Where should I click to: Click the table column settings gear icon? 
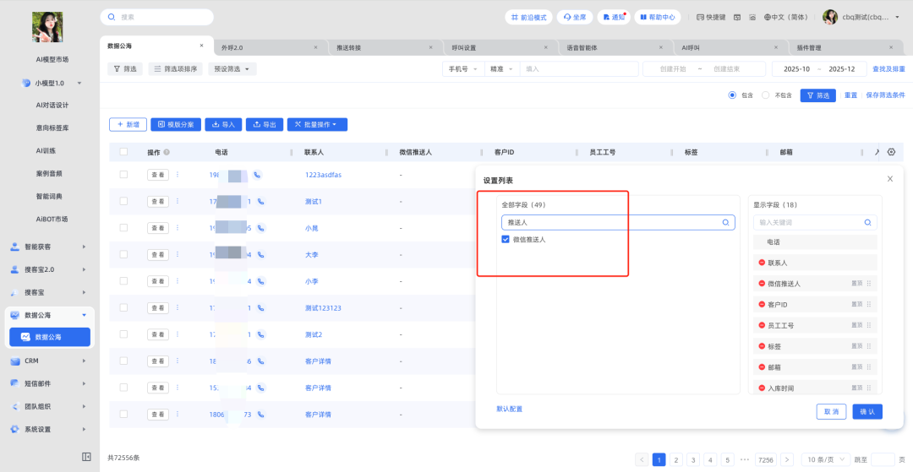click(x=889, y=152)
